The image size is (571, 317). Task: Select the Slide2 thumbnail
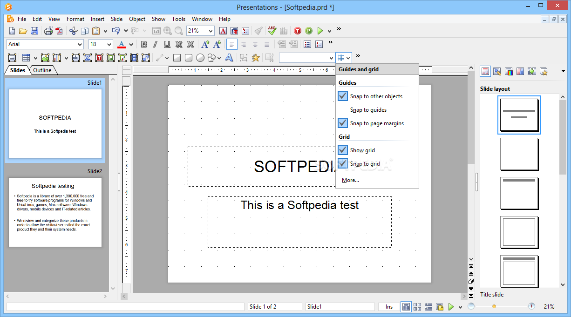(55, 212)
